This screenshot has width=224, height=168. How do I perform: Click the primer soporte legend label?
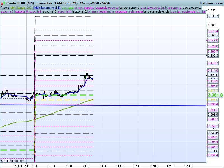[84, 8]
